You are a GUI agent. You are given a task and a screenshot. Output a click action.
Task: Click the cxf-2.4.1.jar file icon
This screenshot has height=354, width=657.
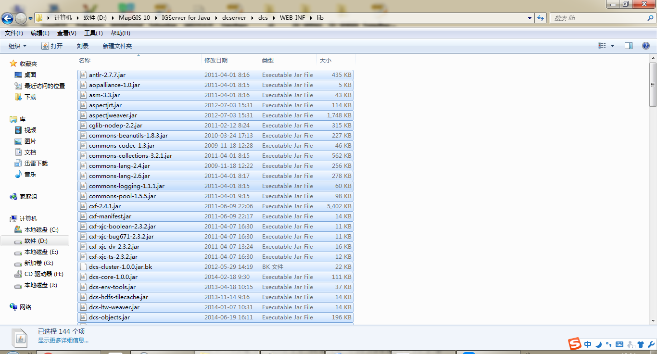83,206
